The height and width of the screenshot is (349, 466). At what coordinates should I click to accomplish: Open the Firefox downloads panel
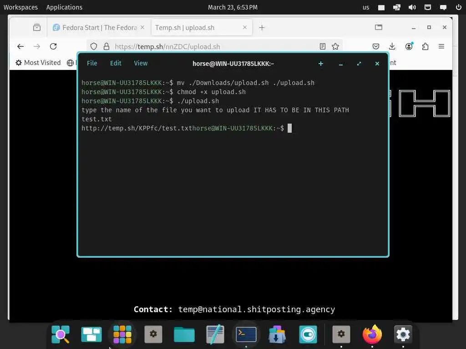coord(392,46)
